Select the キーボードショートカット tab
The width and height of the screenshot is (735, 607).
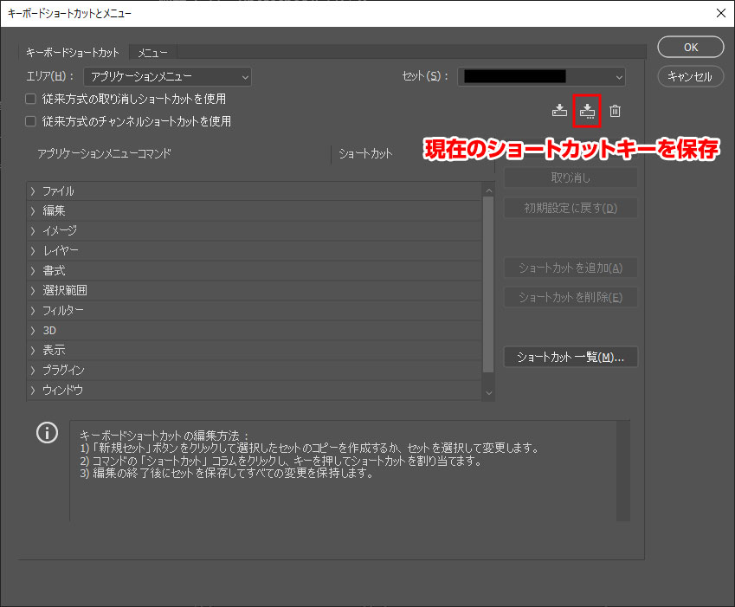coord(73,53)
